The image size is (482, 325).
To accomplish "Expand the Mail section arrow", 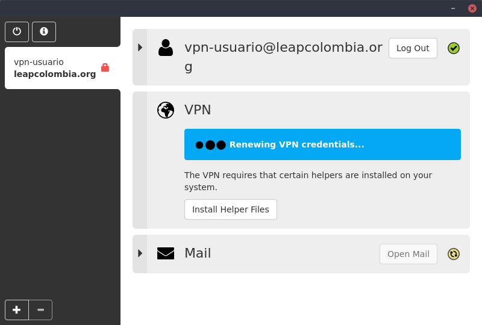I will pos(140,253).
